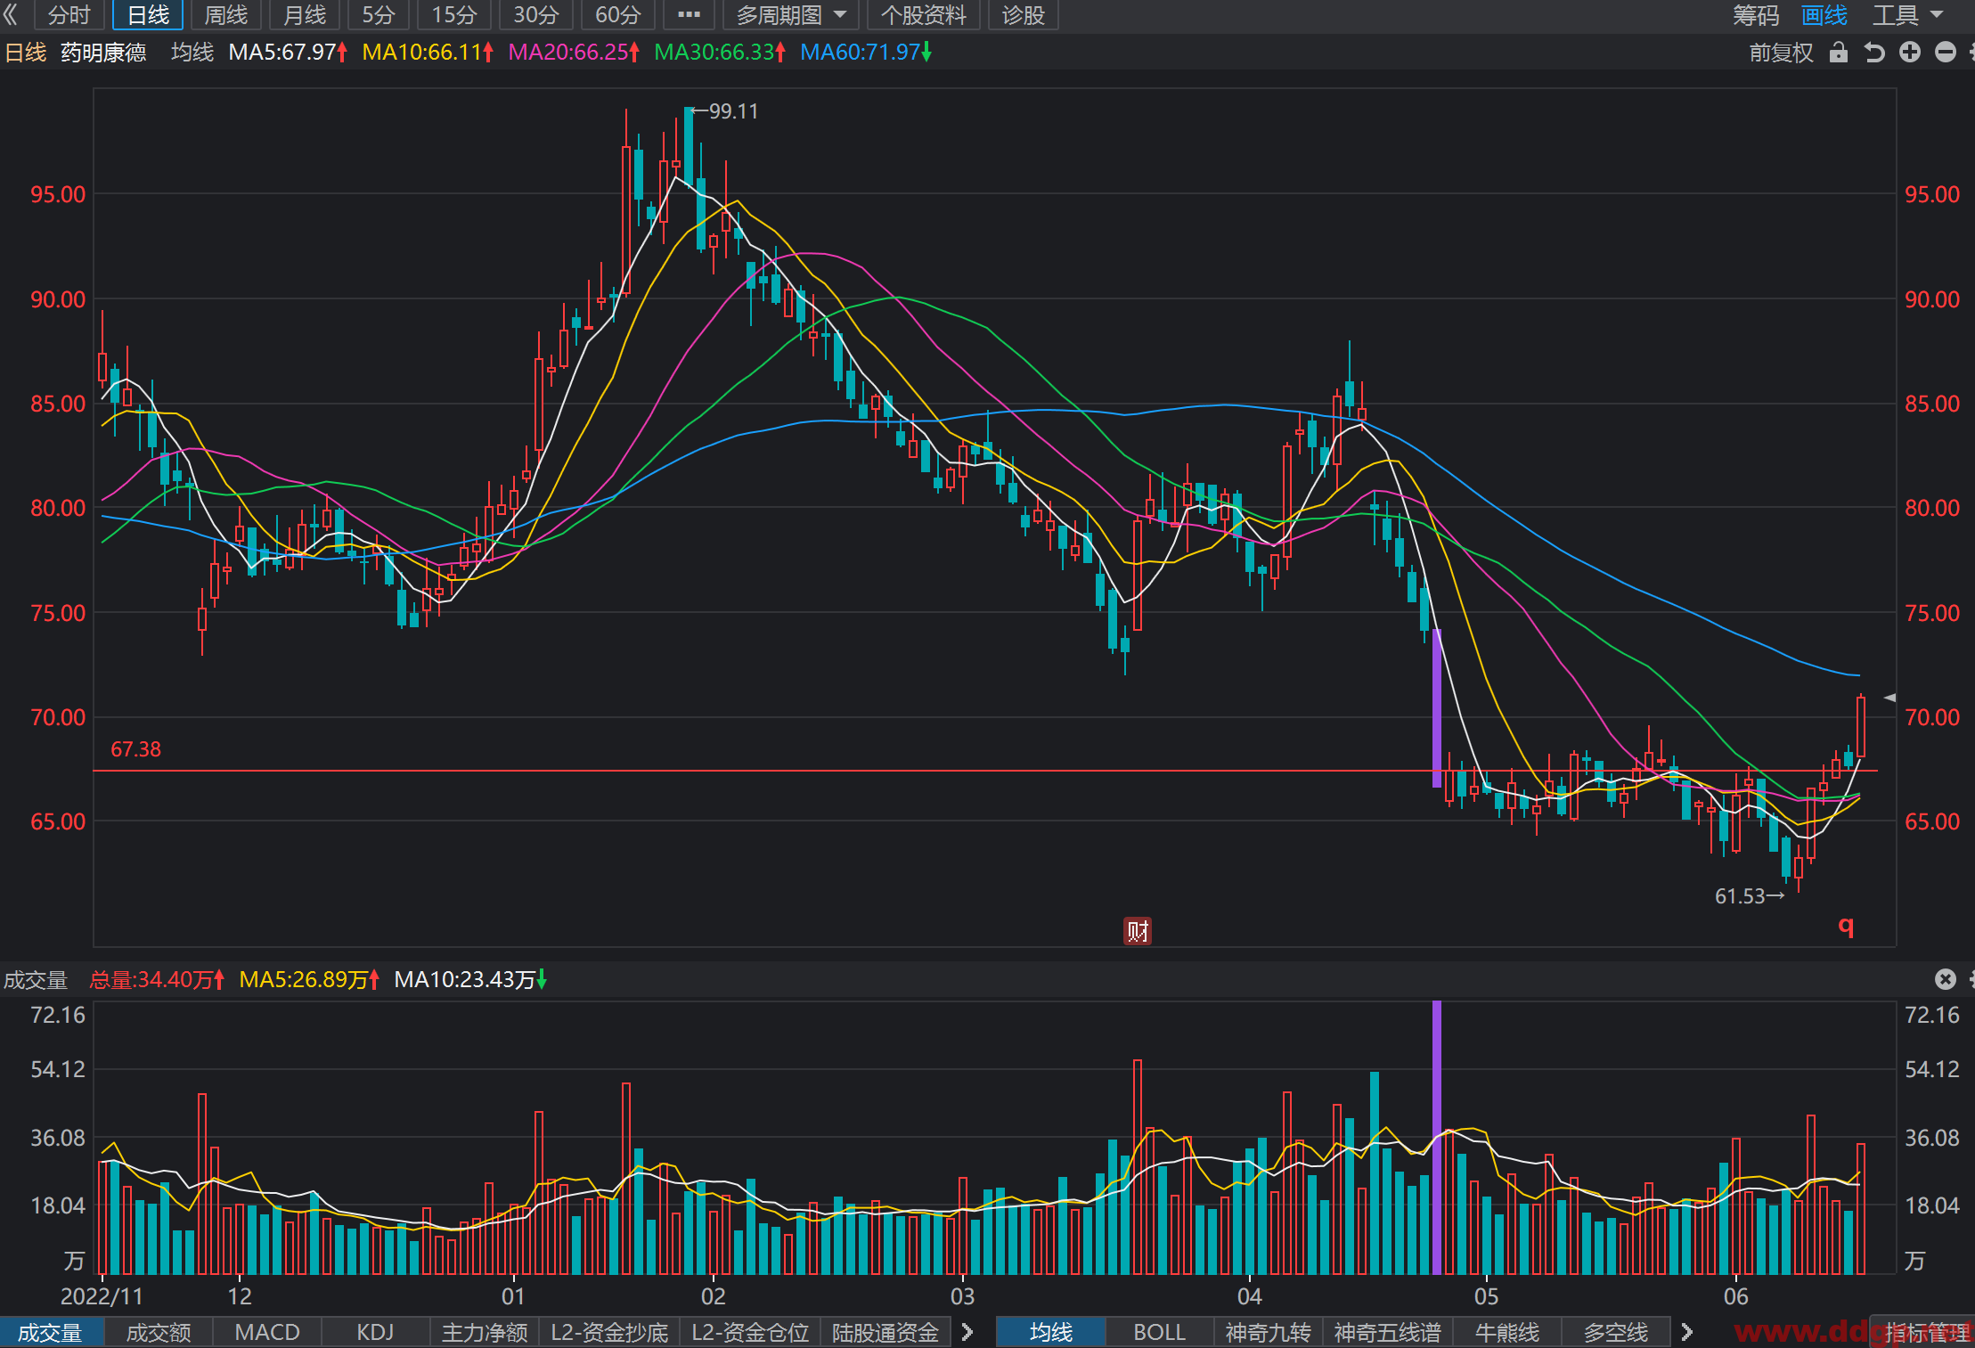Close the 成交量 volume panel
Image resolution: width=1975 pixels, height=1348 pixels.
pos(1946,979)
